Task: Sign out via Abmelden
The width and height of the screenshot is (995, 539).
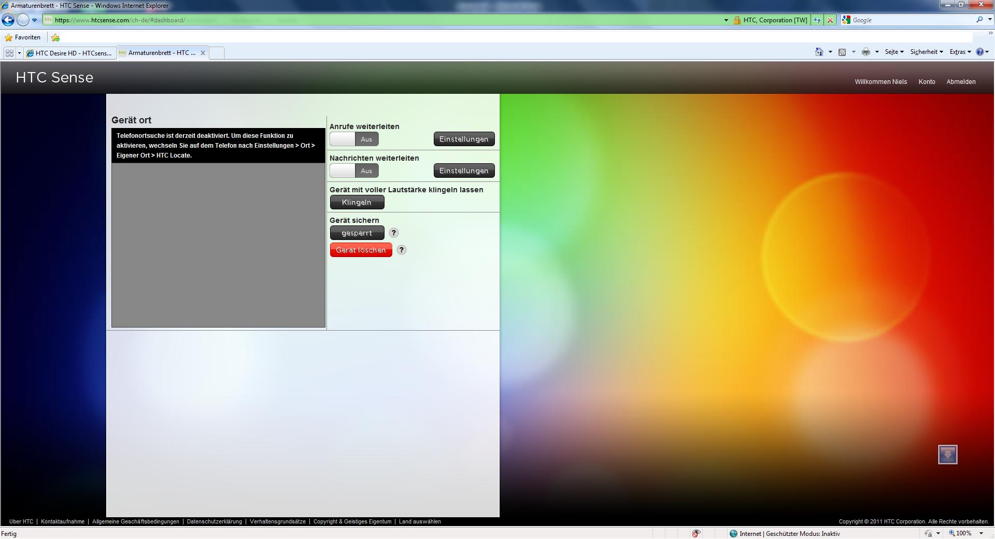Action: pyautogui.click(x=961, y=82)
